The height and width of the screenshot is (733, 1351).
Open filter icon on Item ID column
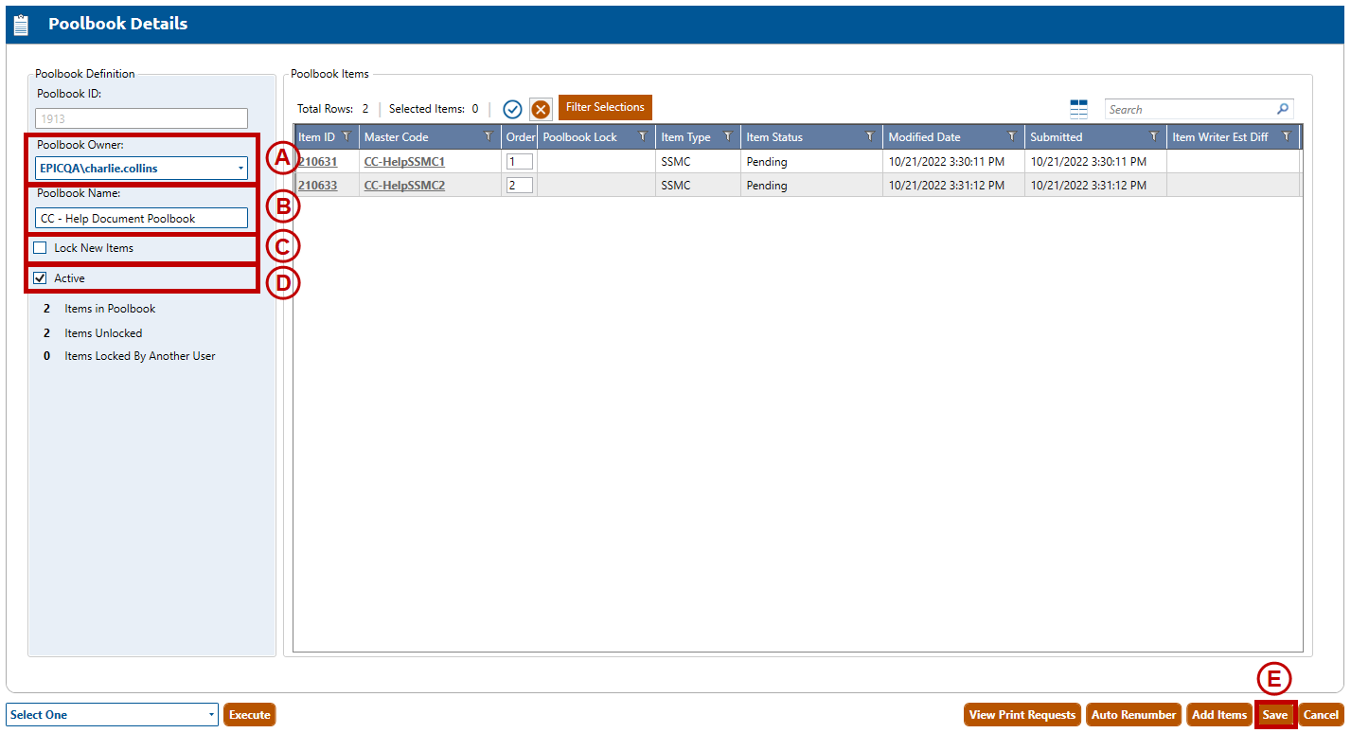(x=347, y=137)
